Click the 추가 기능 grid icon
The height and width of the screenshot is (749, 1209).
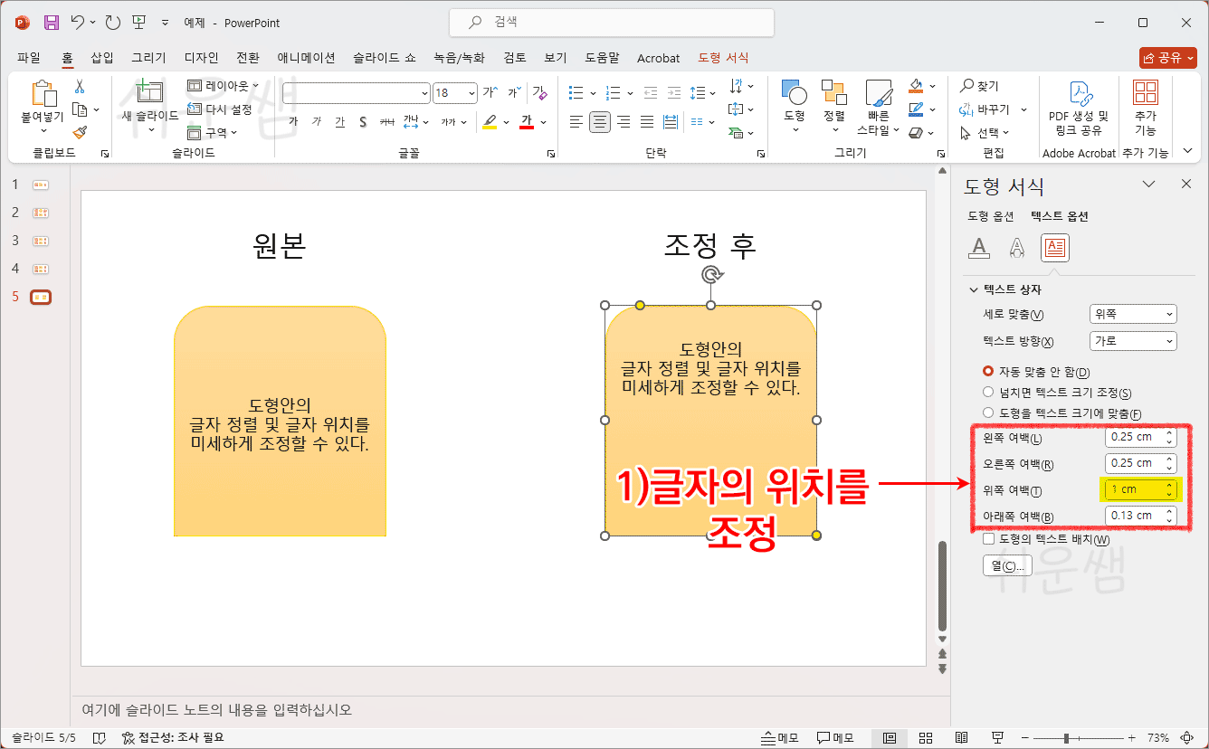(x=1145, y=93)
